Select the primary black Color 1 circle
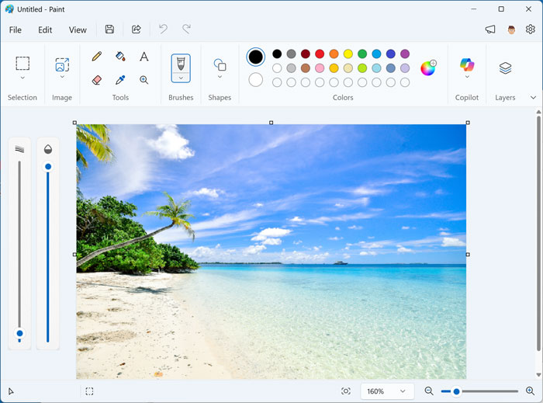The height and width of the screenshot is (403, 543). 255,57
